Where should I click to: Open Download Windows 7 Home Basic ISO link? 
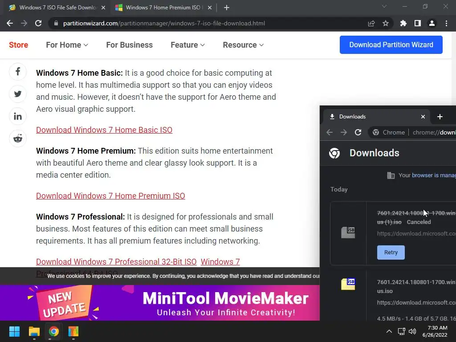tap(104, 130)
